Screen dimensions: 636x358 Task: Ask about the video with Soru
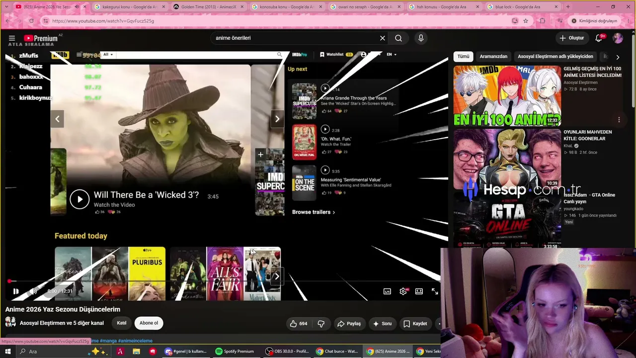[382, 324]
